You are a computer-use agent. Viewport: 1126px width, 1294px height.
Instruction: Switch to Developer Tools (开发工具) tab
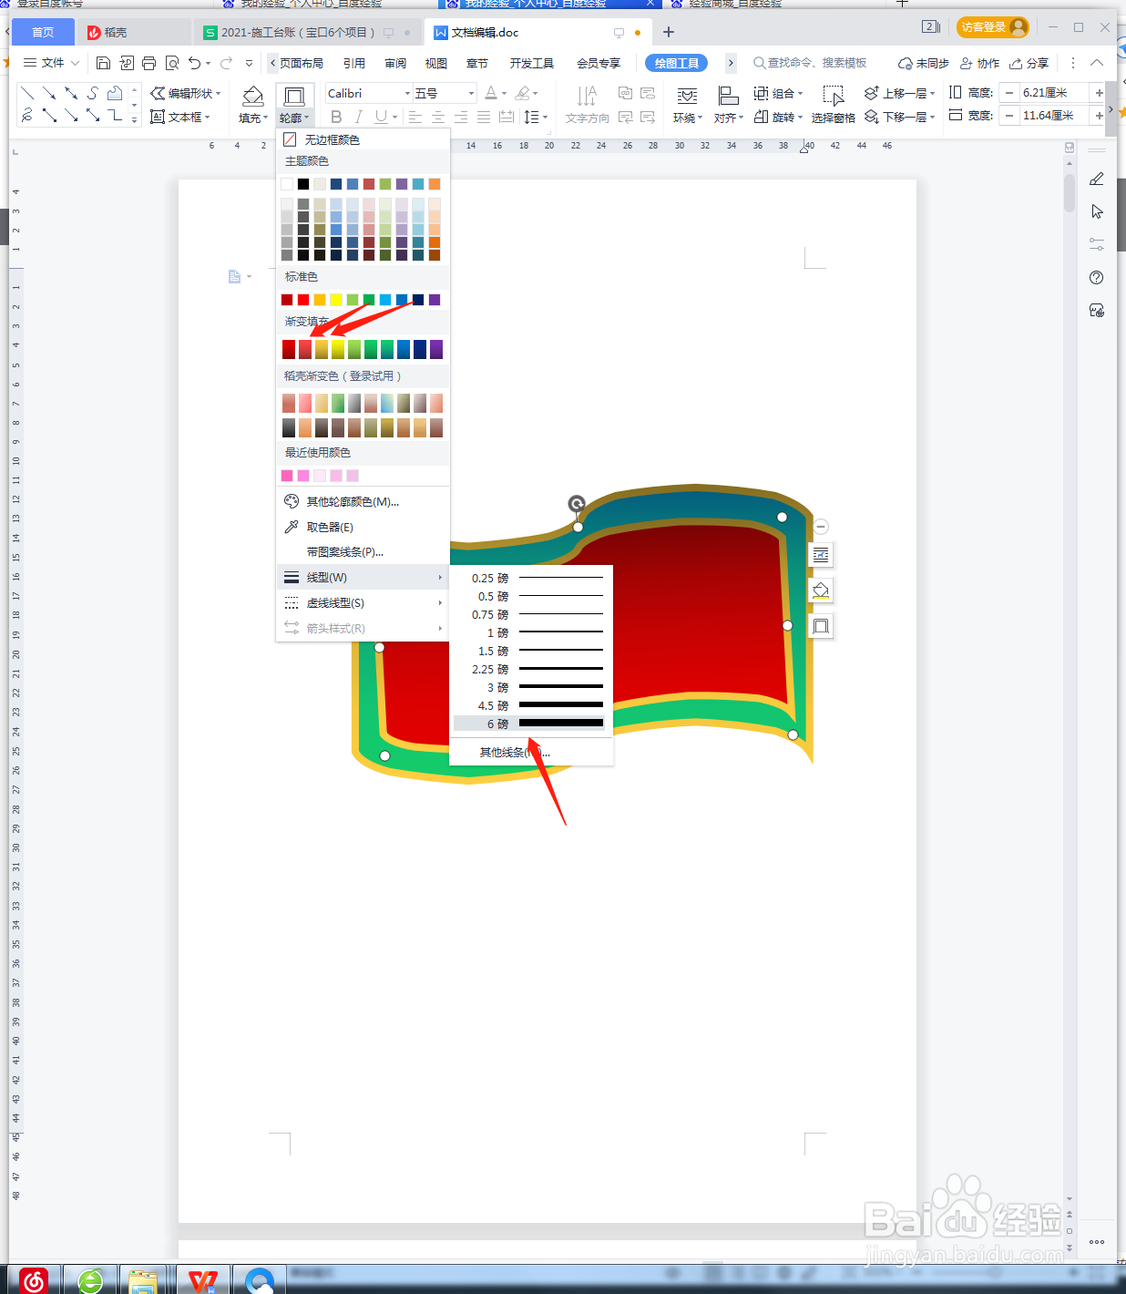pos(532,63)
